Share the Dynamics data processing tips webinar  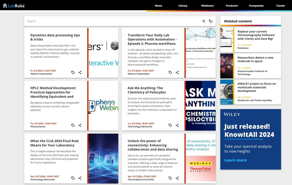[x=80, y=72]
